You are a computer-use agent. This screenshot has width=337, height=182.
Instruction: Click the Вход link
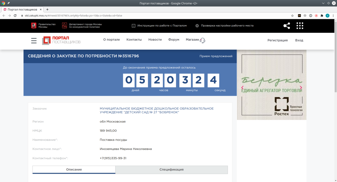299,40
